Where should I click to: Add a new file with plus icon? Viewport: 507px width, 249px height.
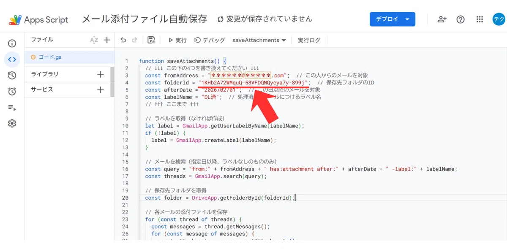107,40
